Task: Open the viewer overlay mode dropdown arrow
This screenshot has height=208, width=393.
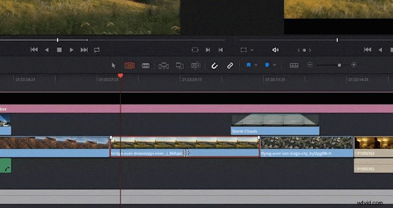Action: click(x=252, y=50)
